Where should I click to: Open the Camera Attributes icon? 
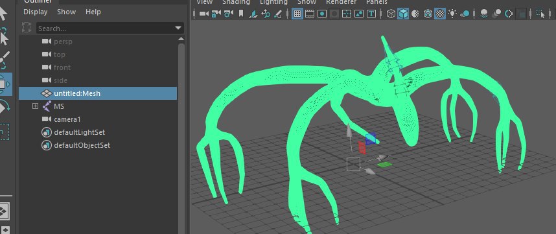pyautogui.click(x=229, y=14)
